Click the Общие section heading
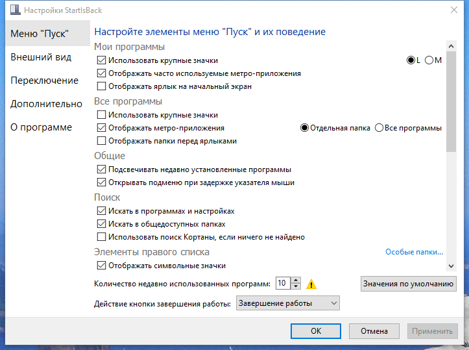 coord(110,156)
